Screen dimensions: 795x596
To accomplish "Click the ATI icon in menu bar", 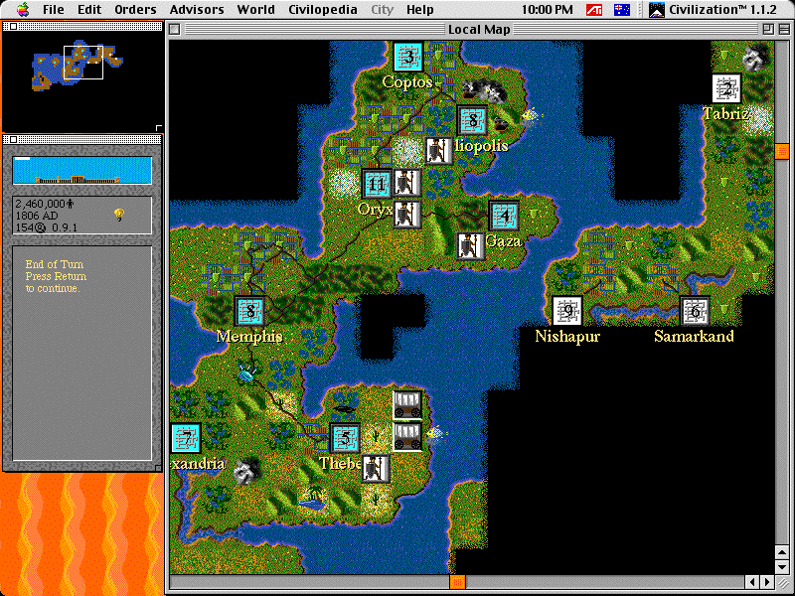I will [594, 9].
